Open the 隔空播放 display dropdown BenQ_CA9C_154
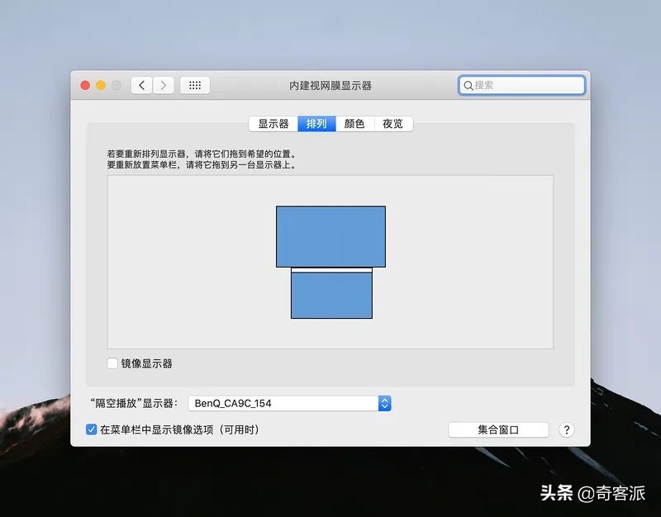 (x=290, y=403)
